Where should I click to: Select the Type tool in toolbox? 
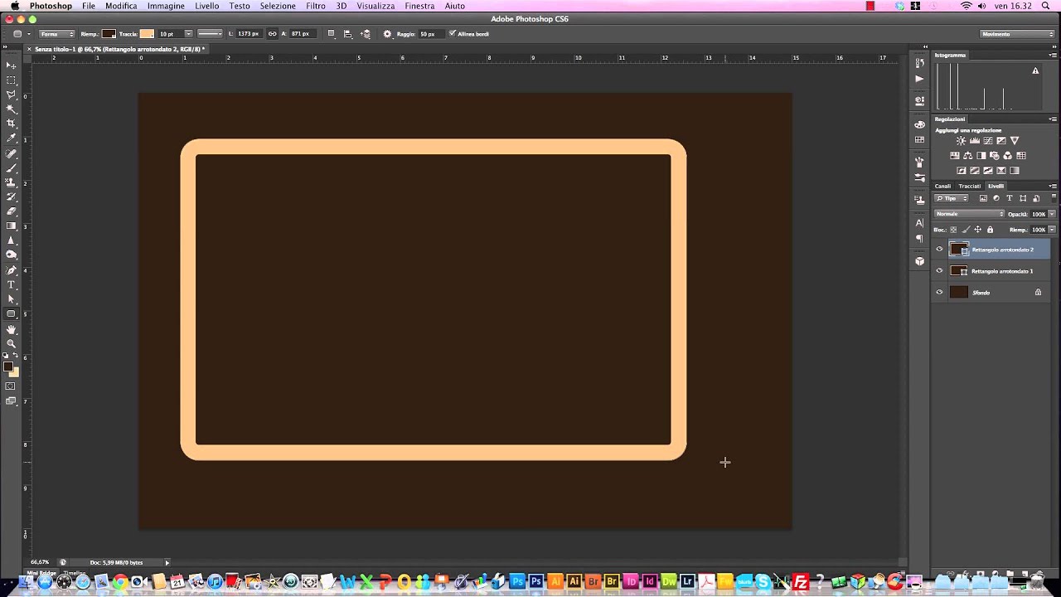(12, 285)
